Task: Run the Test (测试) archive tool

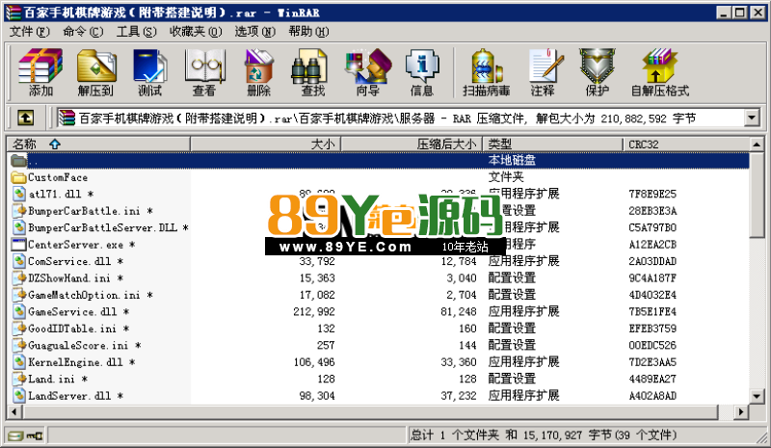Action: (x=150, y=72)
